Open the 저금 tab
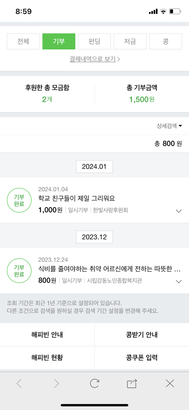Screen dimensions: 189x410 tap(130, 41)
